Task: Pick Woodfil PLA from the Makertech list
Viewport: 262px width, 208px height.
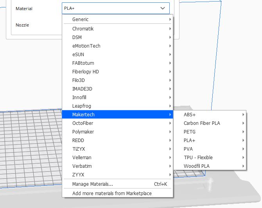Action: 196,166
